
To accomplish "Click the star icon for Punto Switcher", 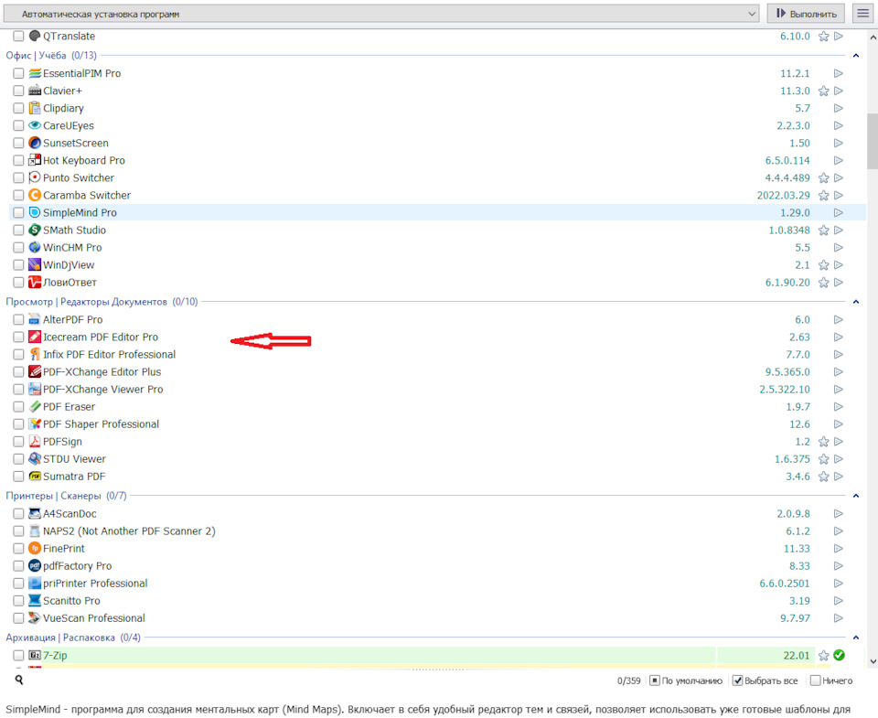I will [823, 178].
